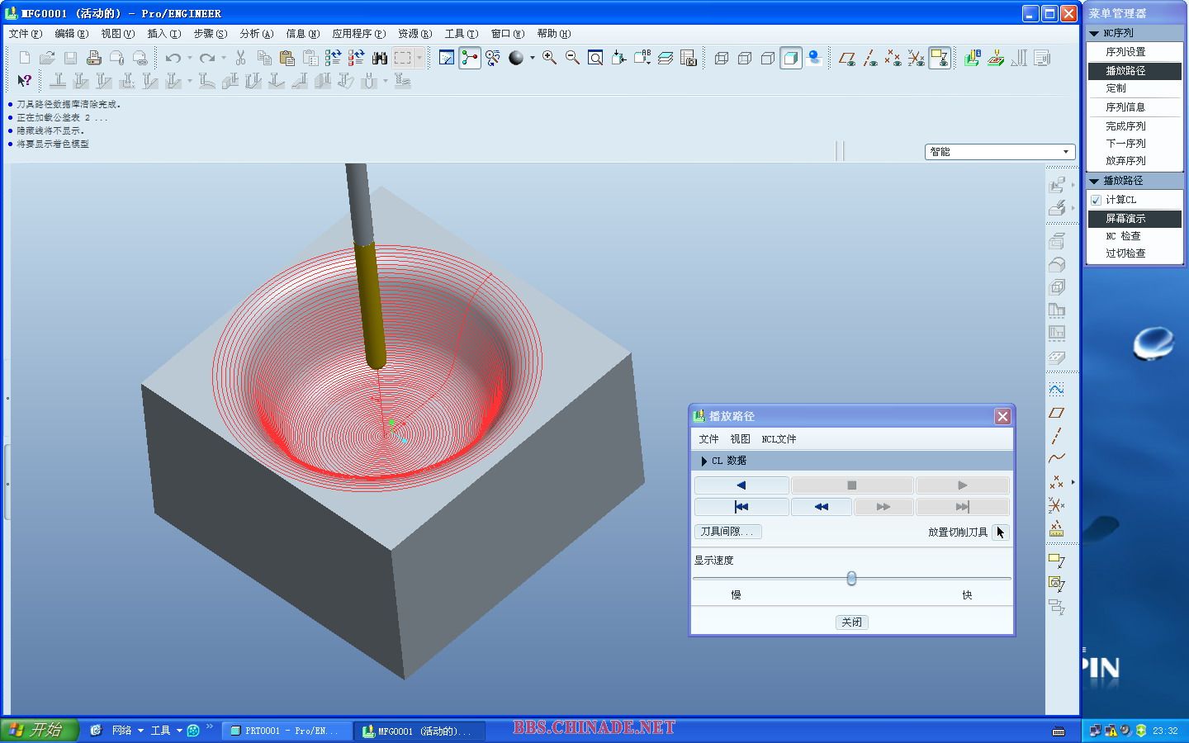This screenshot has height=743, width=1189.
Task: Toggle shaded model display mode
Action: pos(791,58)
